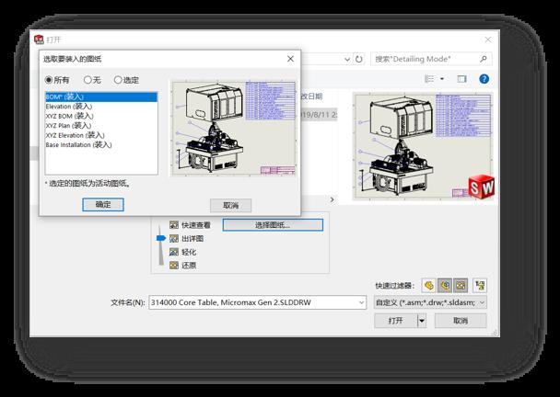Select XYZ BOM sheet in the list
The height and width of the screenshot is (397, 560).
70,117
